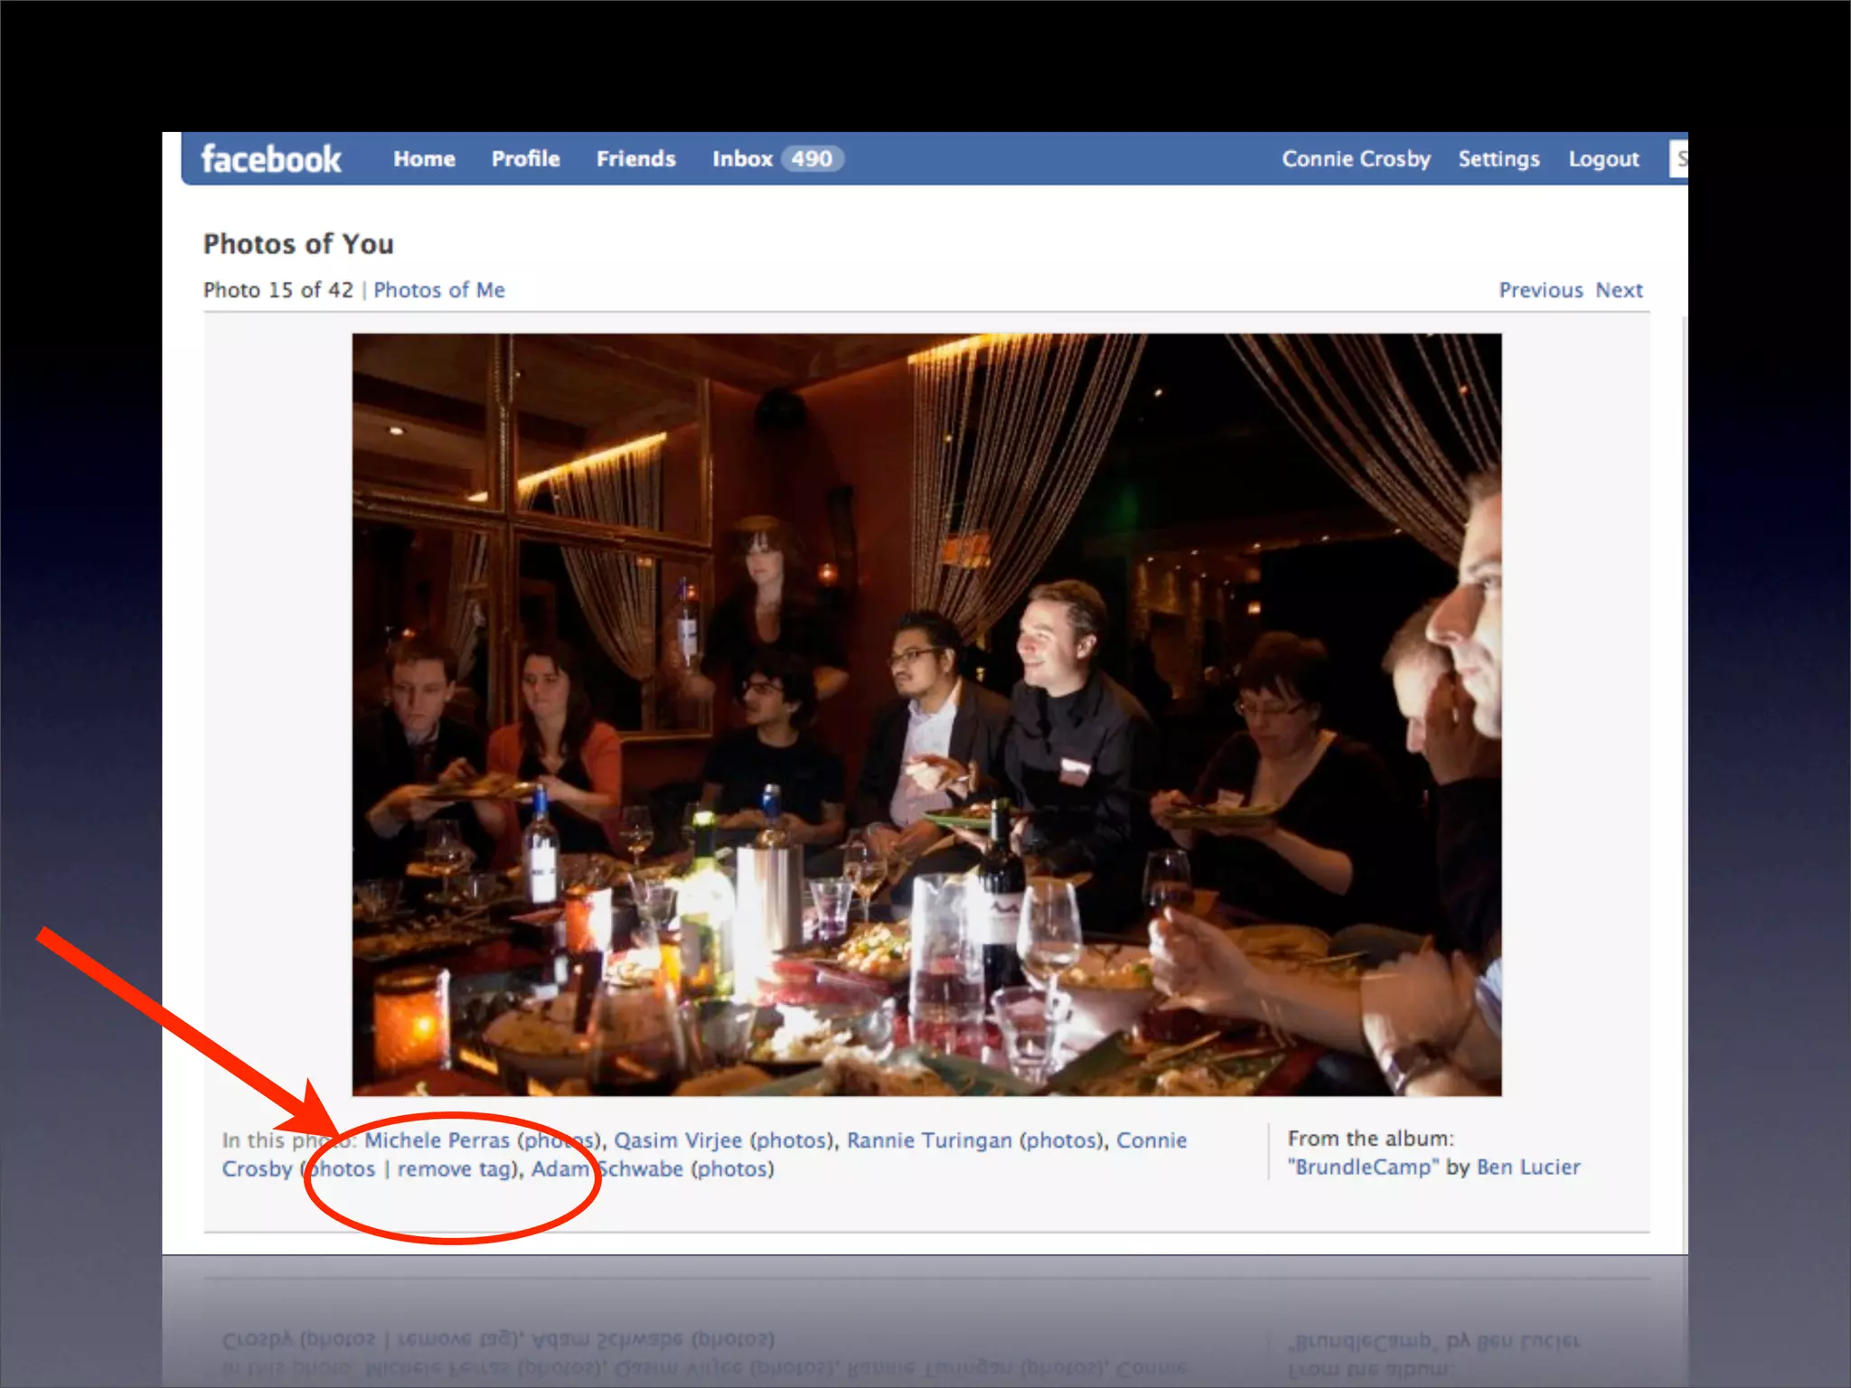
Task: Go to the Next photo
Action: (1619, 290)
